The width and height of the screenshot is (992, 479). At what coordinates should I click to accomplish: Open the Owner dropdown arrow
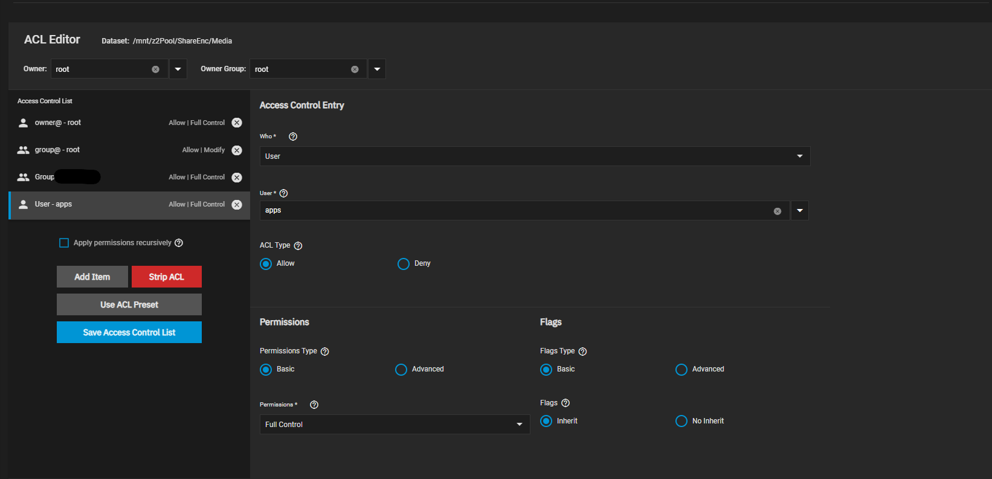click(178, 69)
